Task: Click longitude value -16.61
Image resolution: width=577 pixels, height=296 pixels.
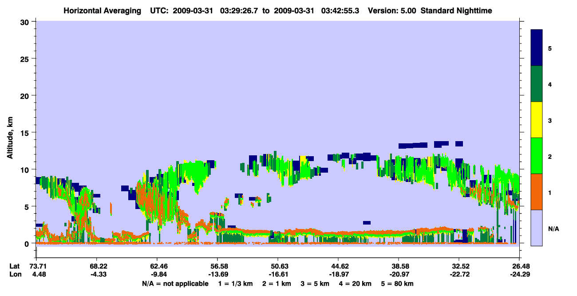Action: (278, 274)
